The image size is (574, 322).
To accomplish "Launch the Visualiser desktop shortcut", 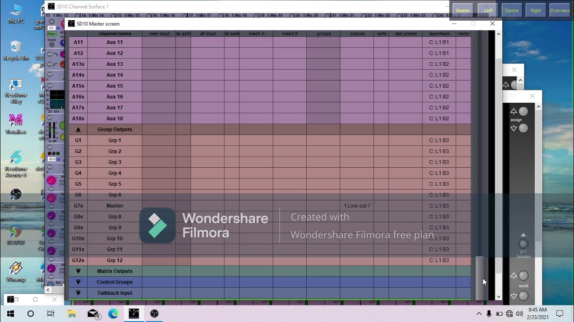I will (16, 124).
